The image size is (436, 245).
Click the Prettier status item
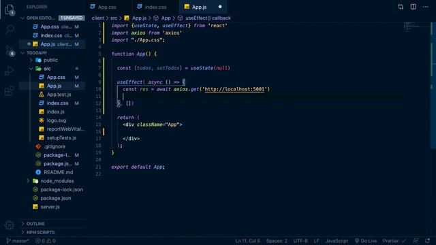[x=394, y=241]
